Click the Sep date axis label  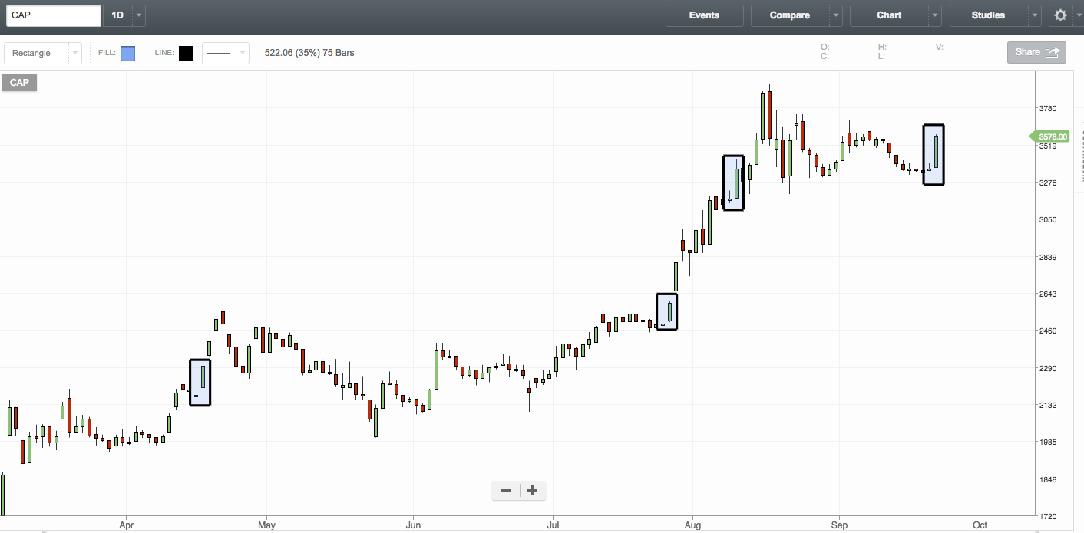click(x=839, y=526)
